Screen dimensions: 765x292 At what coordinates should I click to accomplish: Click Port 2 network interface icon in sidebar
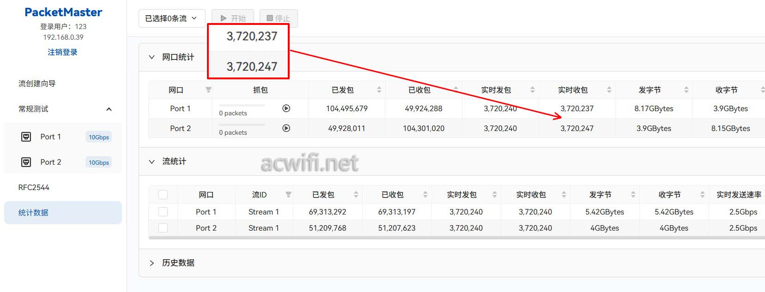pyautogui.click(x=26, y=162)
